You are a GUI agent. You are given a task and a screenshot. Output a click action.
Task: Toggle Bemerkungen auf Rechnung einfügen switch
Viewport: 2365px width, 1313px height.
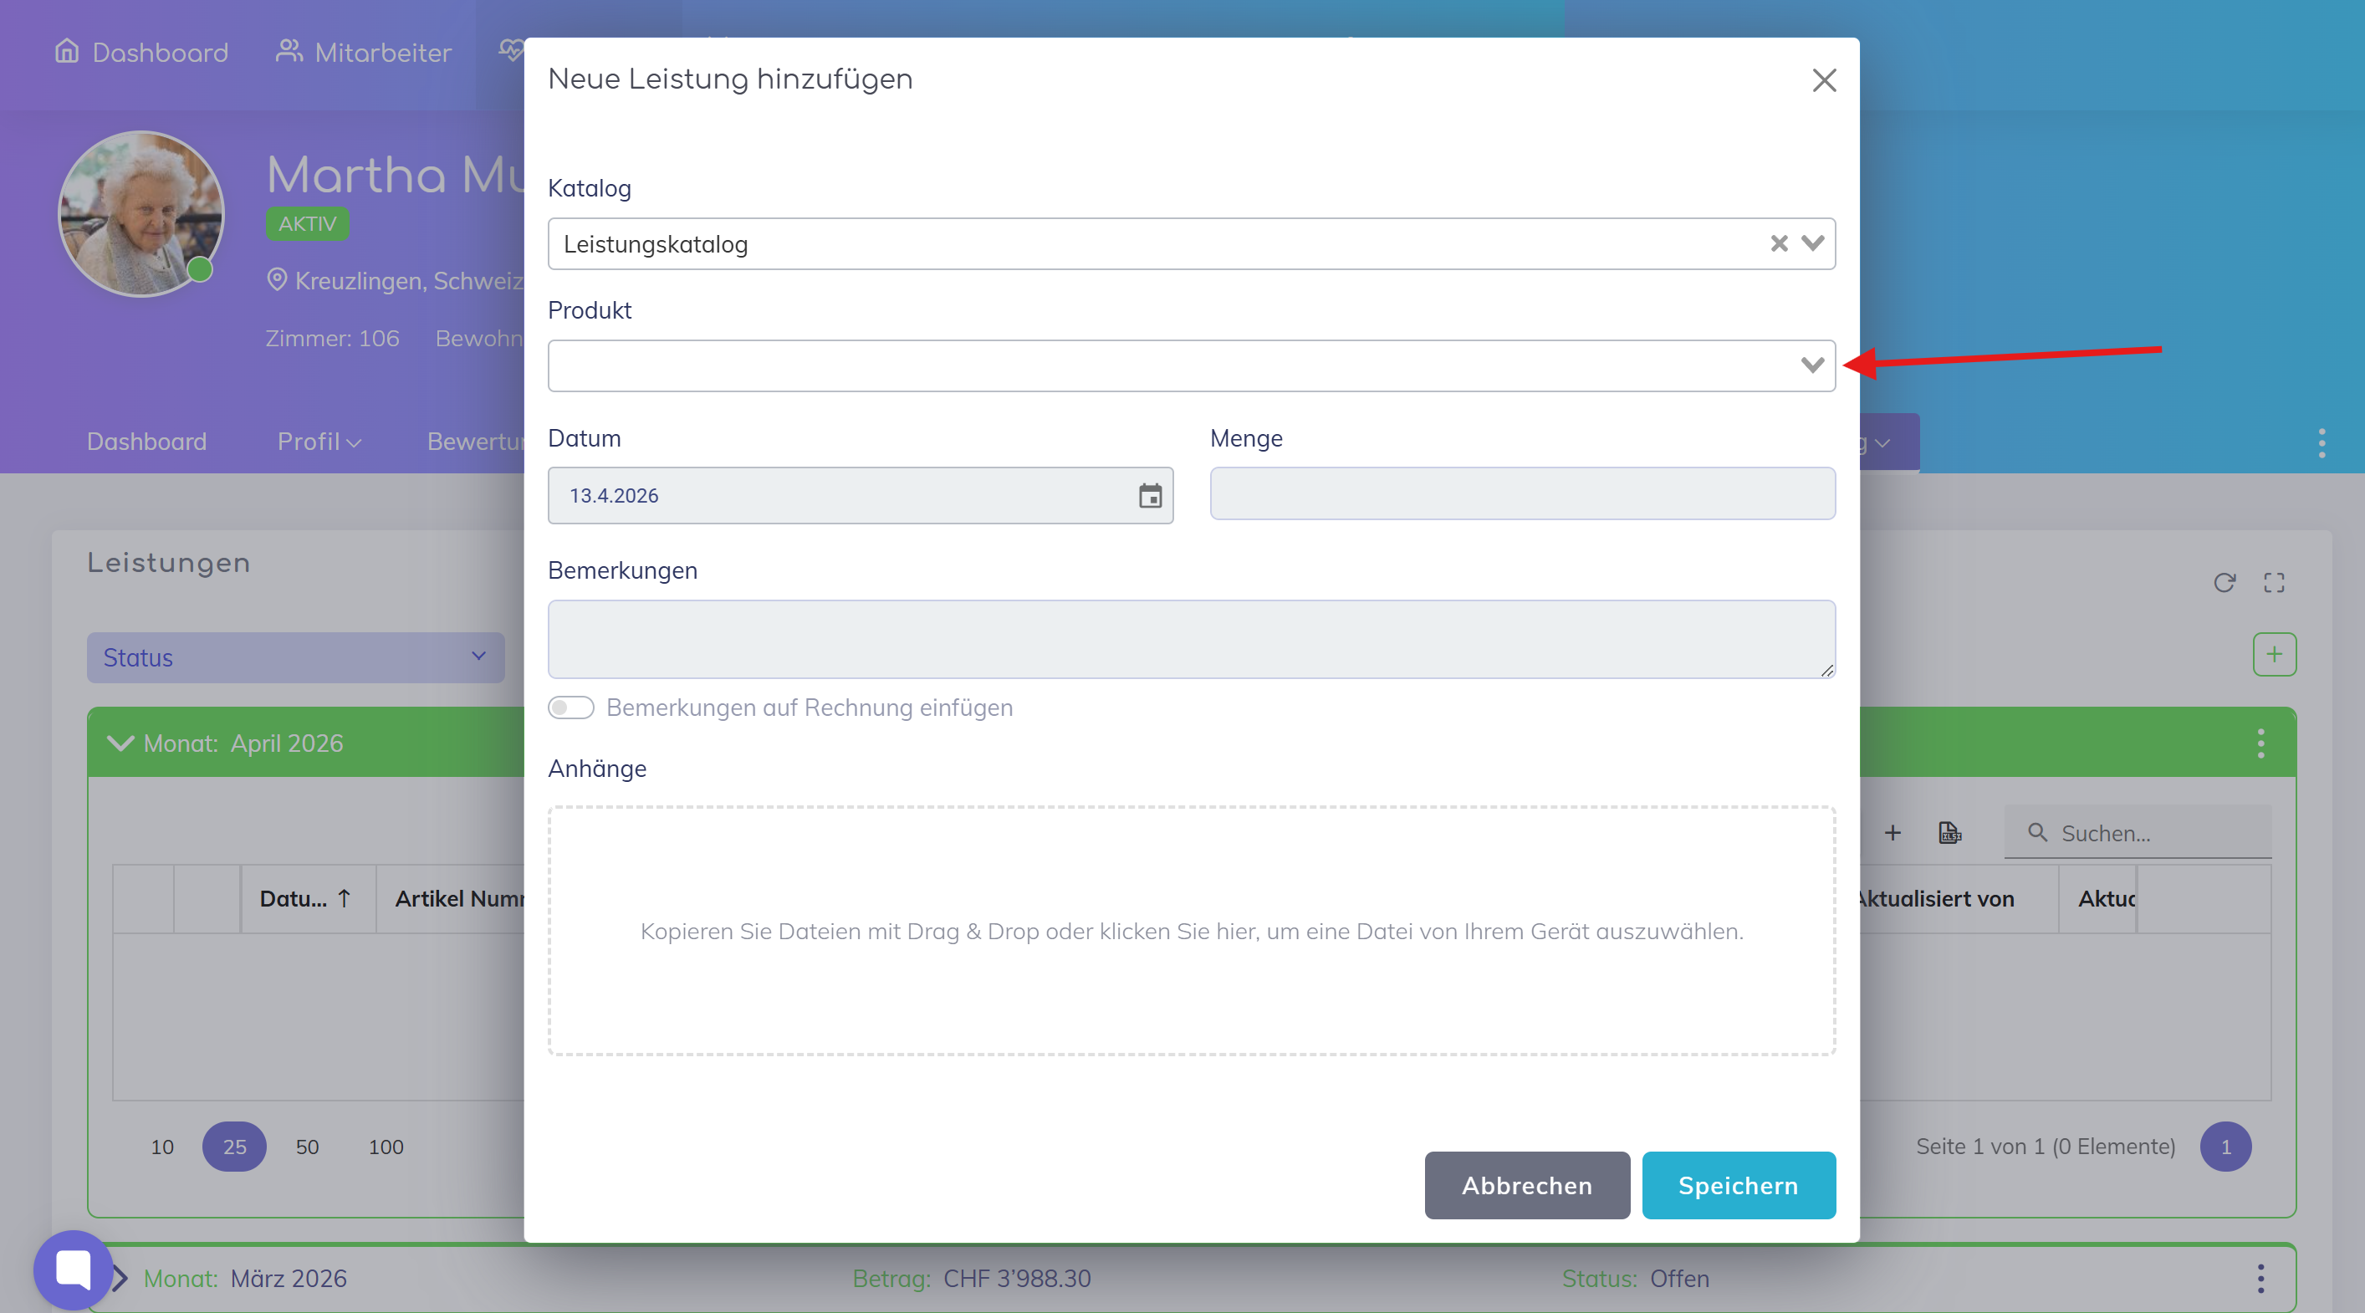coord(570,708)
